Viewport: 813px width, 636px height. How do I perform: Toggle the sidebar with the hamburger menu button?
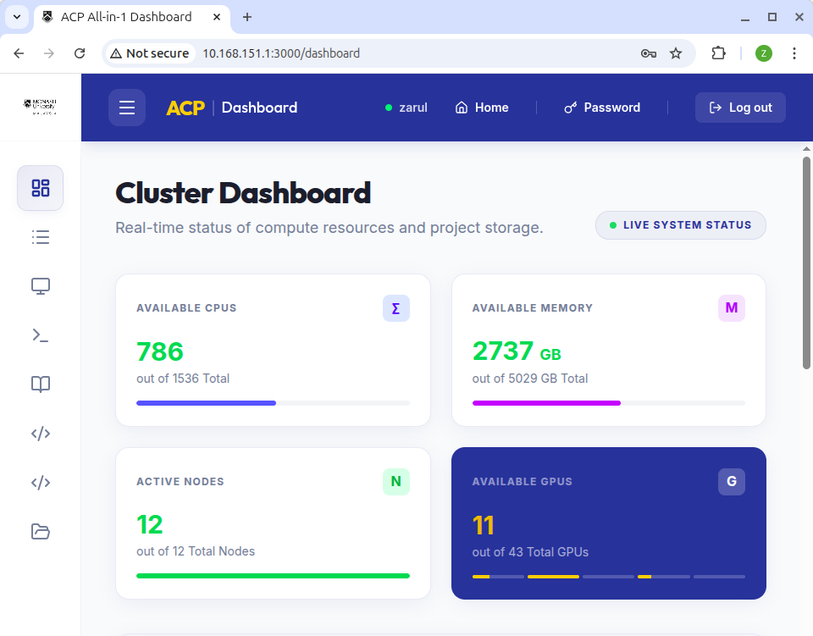point(127,108)
